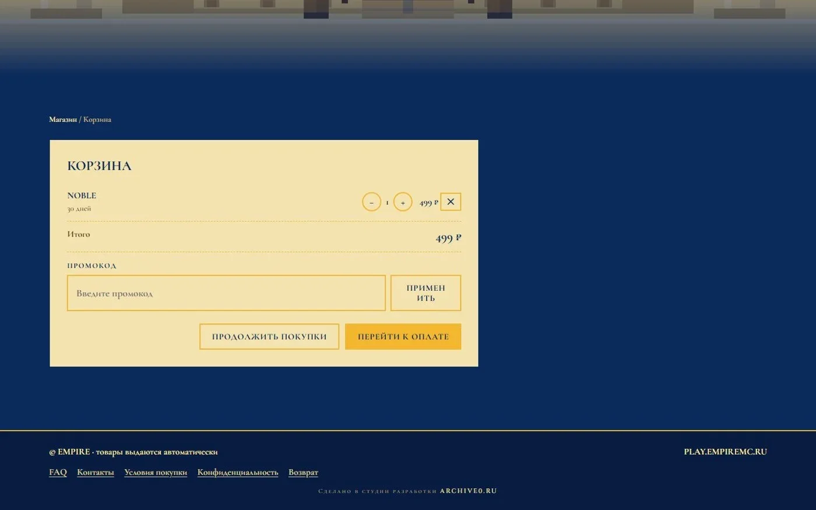Click Продолжить покупки button
Viewport: 816px width, 510px height.
click(x=269, y=337)
